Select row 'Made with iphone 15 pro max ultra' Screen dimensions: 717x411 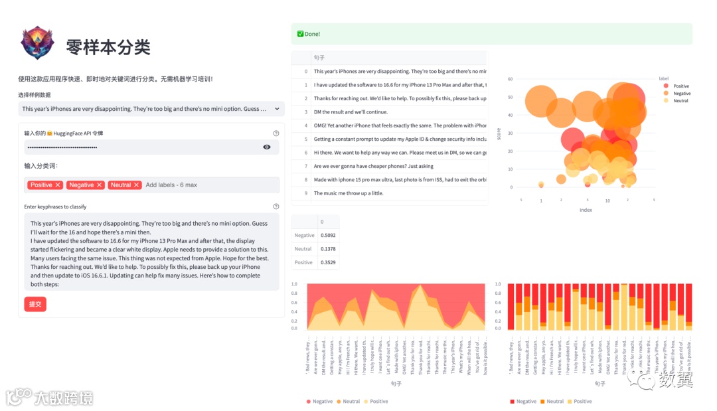click(x=390, y=180)
